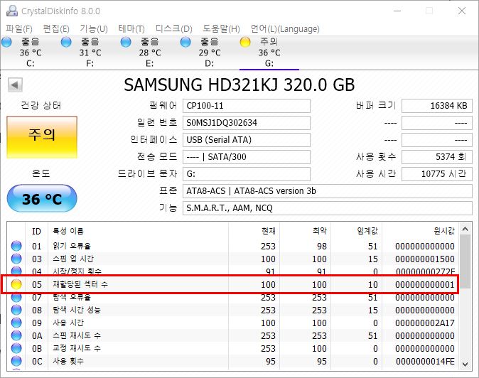
Task: Select the D: drive tab at 29 °C
Action: click(210, 52)
